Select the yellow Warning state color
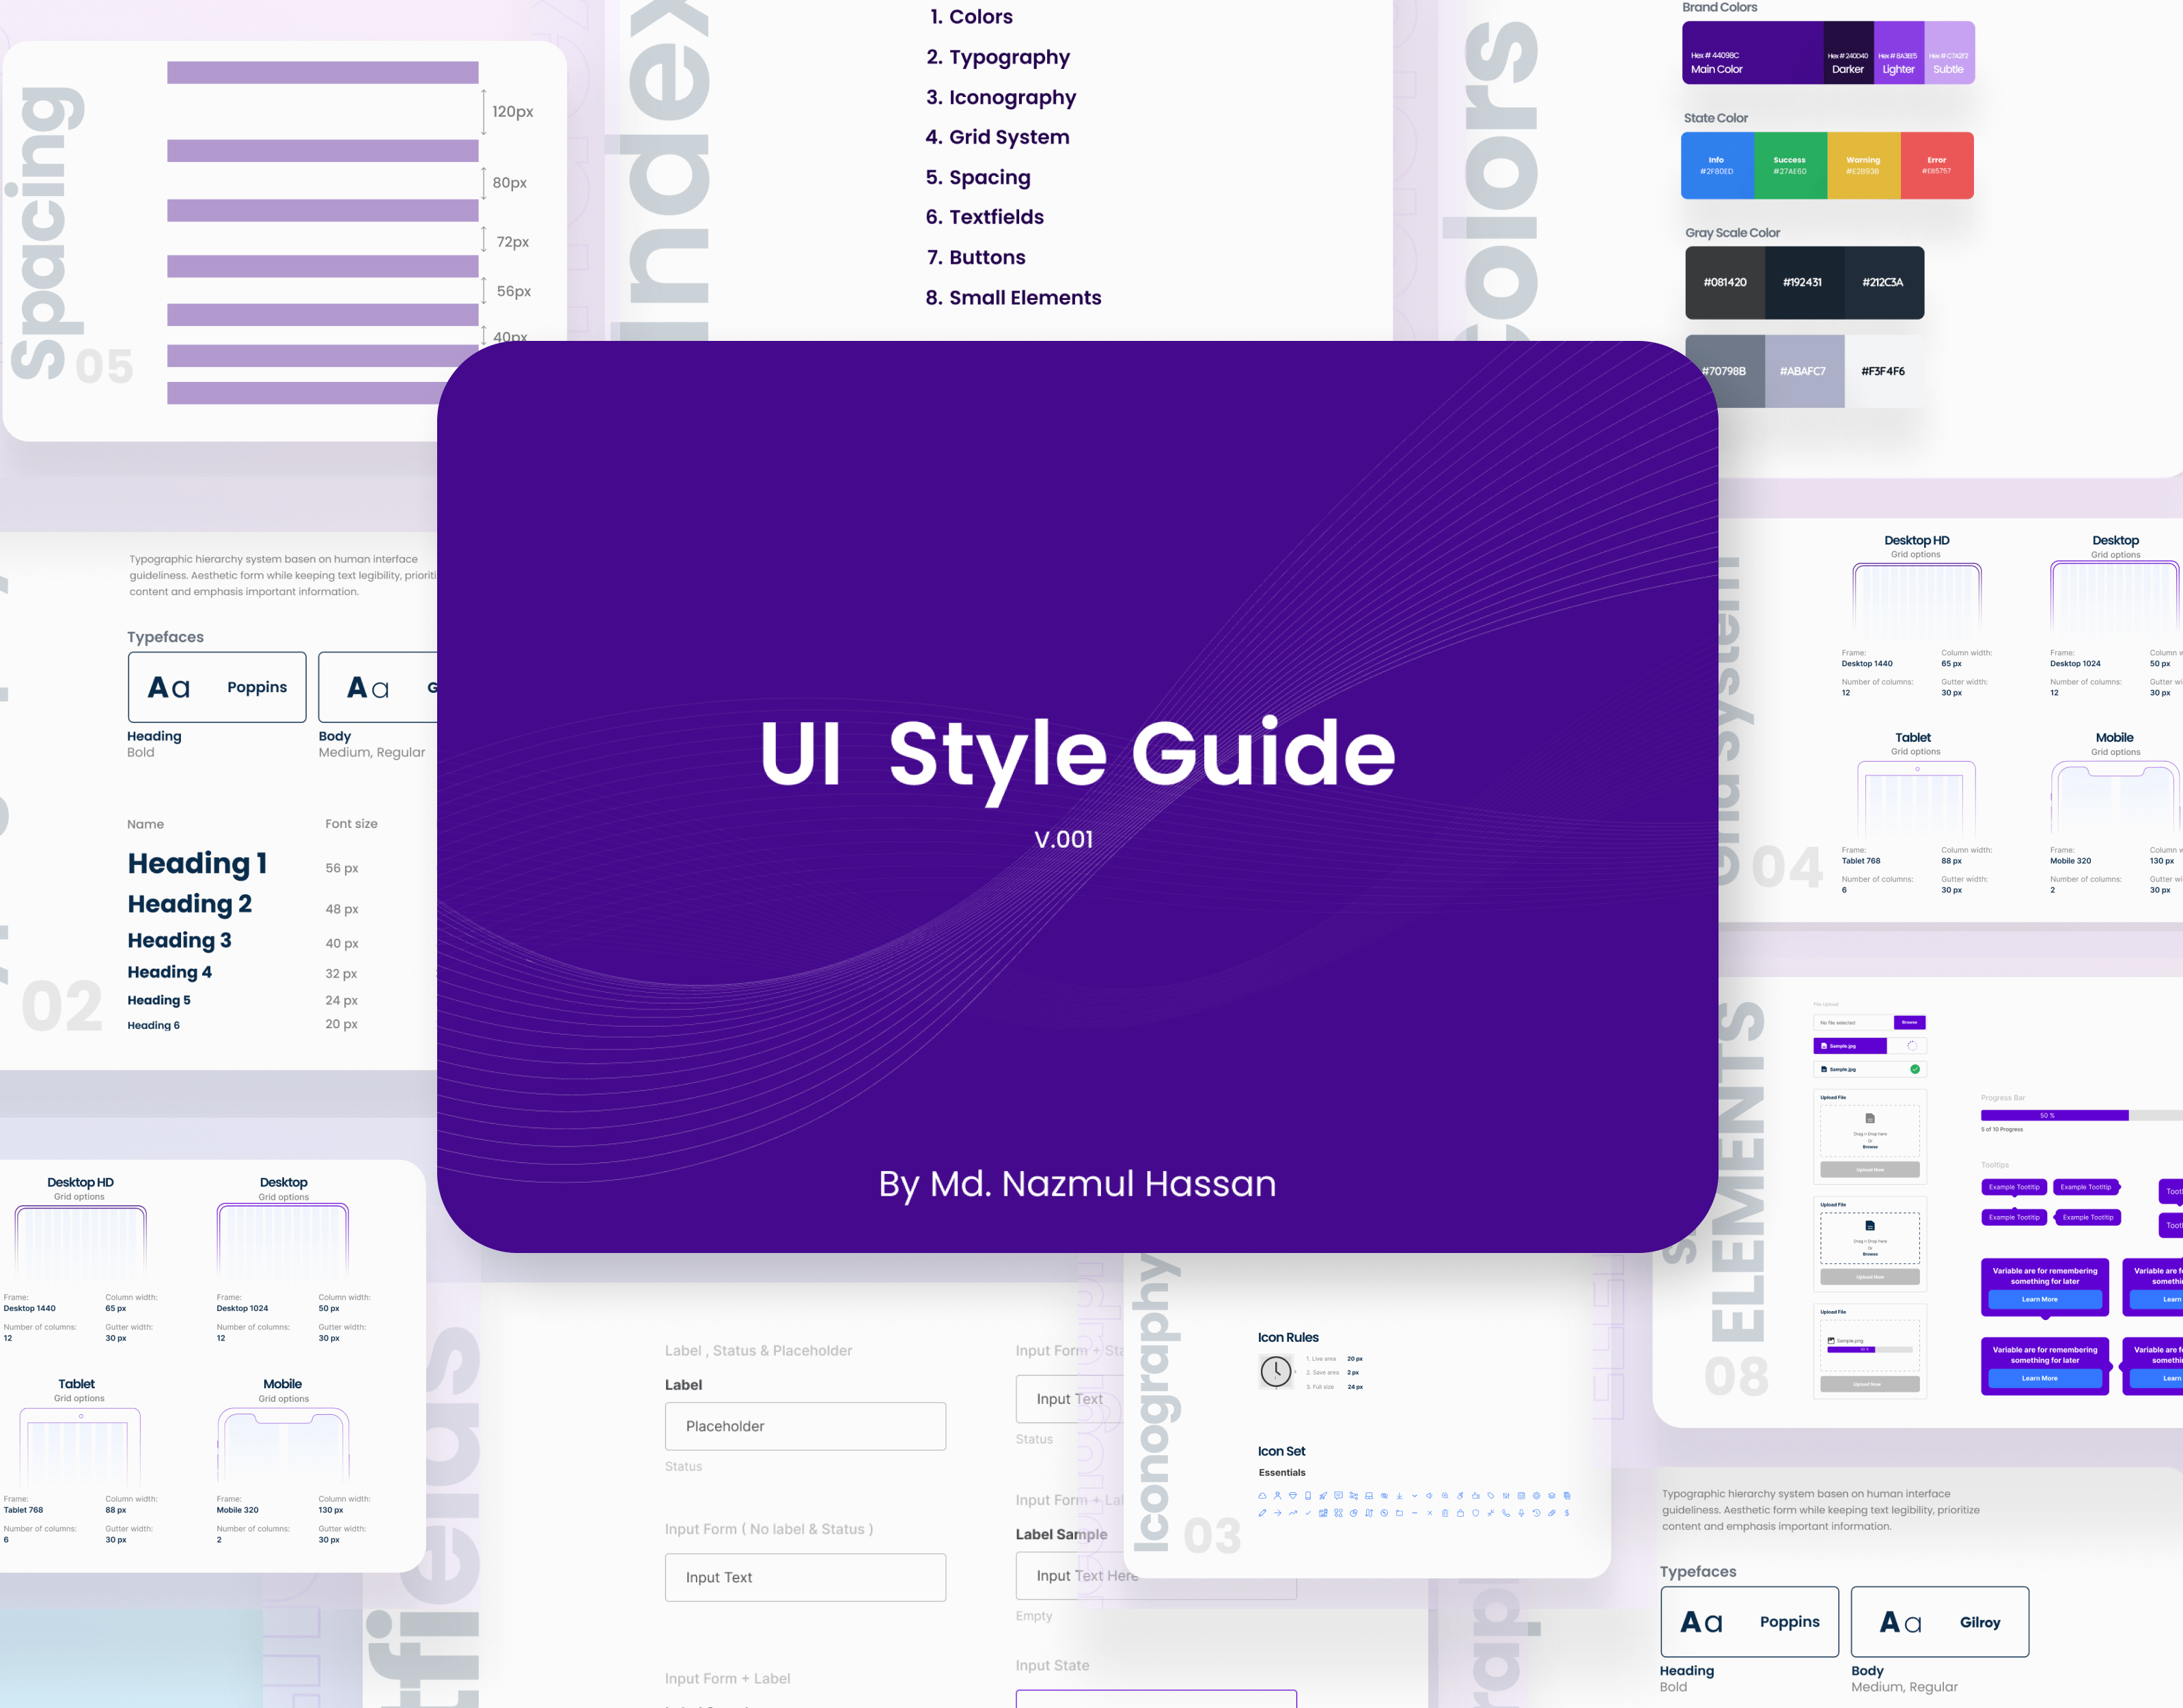Screen dimensions: 2183x1708 1863,165
